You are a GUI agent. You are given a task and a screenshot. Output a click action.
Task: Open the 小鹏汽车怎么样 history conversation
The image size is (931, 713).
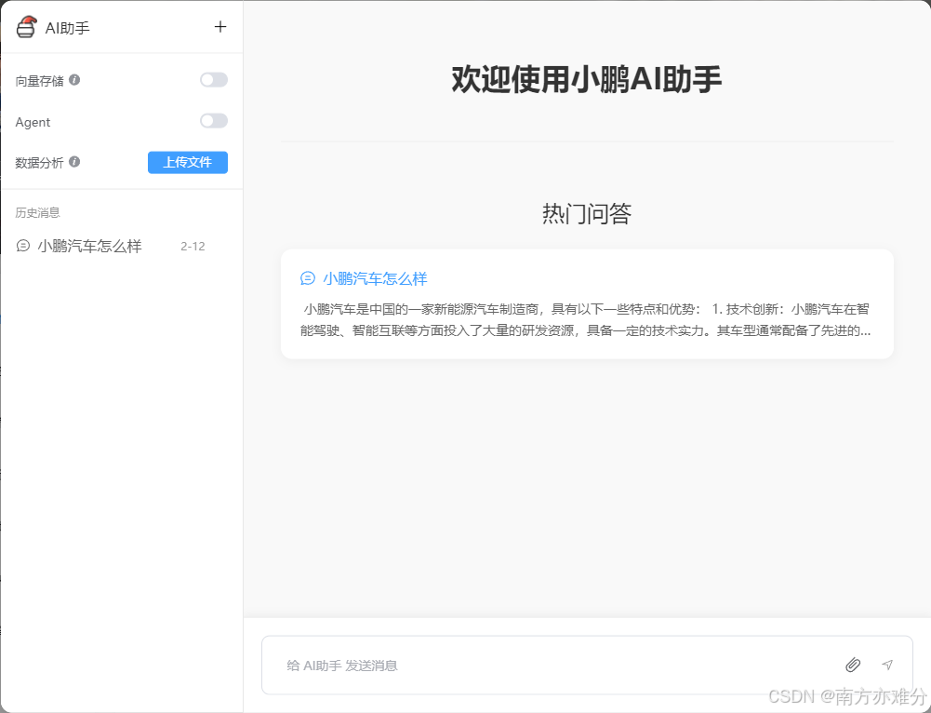click(122, 246)
